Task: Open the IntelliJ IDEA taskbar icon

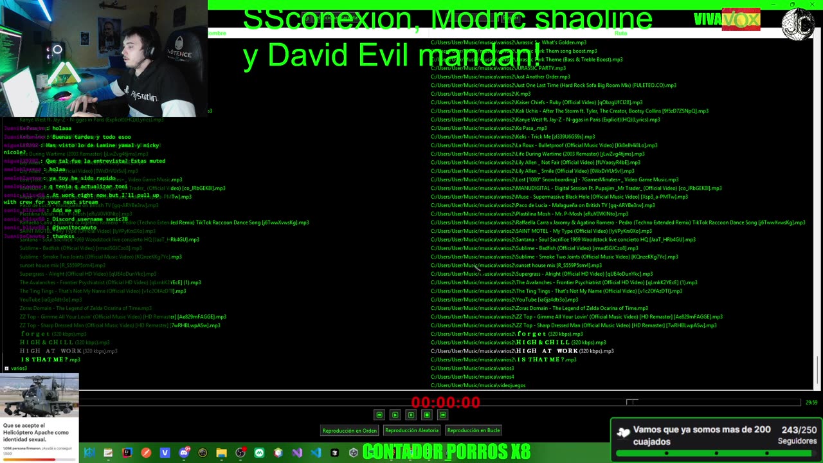Action: tap(127, 453)
